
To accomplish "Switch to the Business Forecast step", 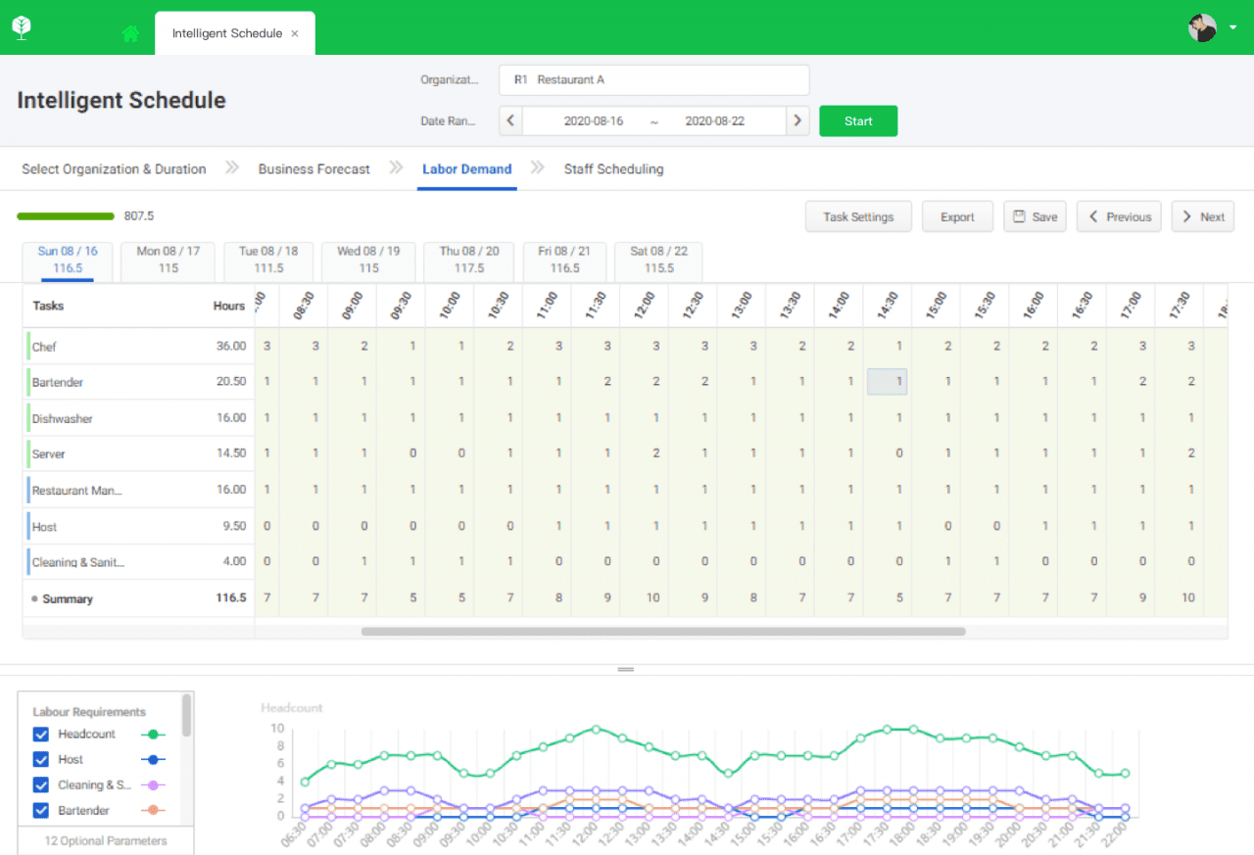I will pyautogui.click(x=313, y=168).
